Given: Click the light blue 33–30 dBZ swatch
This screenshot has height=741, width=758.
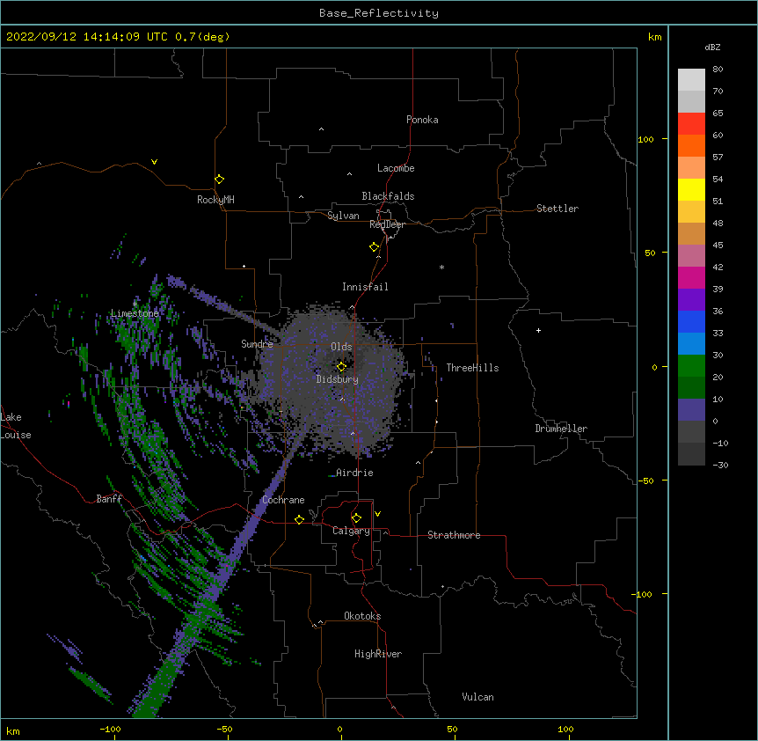Looking at the screenshot, I should [x=691, y=343].
